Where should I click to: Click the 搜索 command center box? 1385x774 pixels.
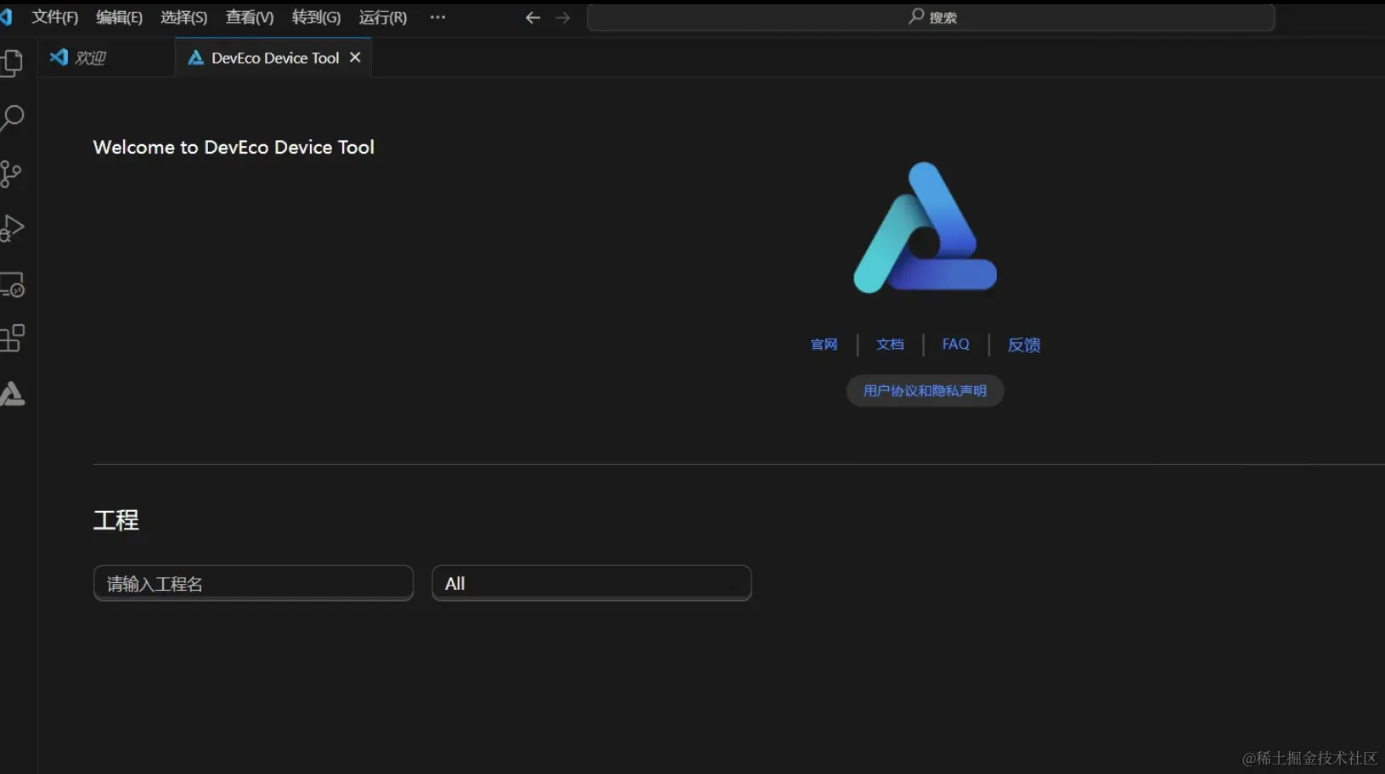coord(931,18)
